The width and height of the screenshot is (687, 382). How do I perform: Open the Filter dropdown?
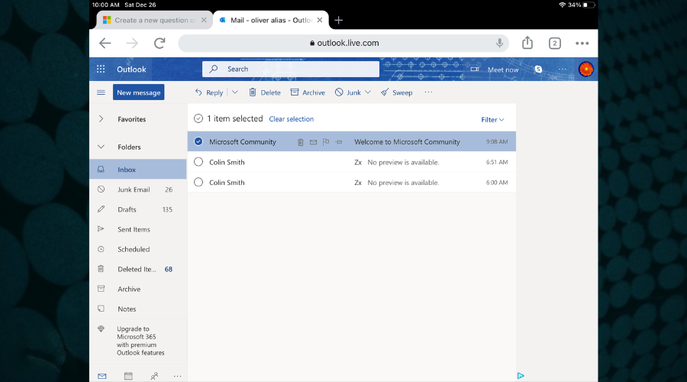coord(492,119)
